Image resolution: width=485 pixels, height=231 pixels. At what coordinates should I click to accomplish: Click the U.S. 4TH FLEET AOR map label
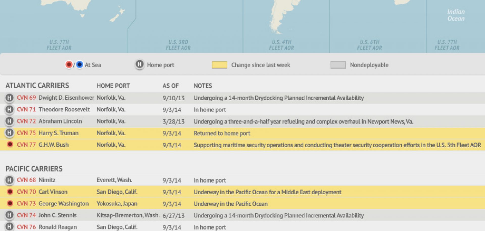[x=281, y=45]
